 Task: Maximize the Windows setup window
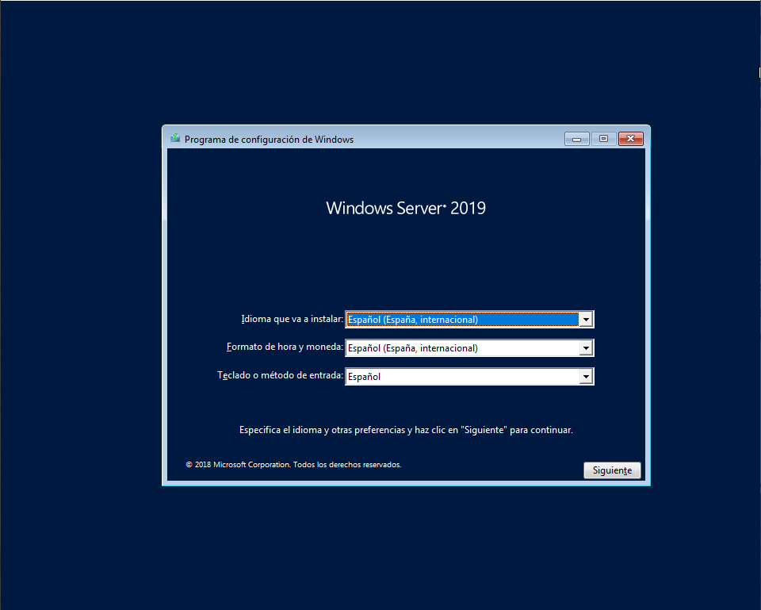tap(603, 139)
